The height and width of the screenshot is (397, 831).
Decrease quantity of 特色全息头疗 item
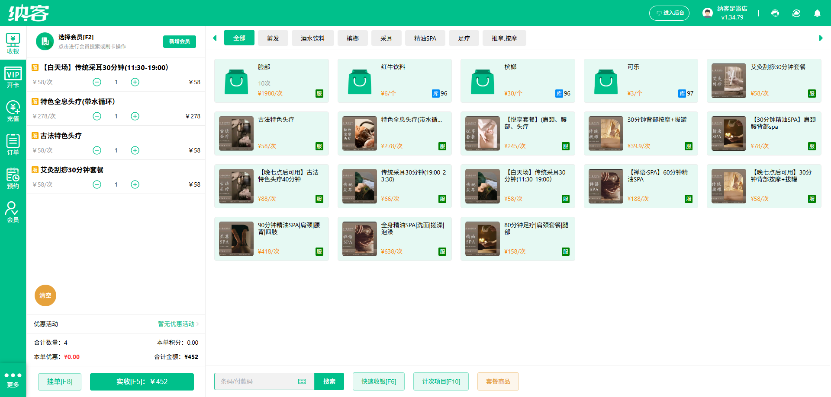coord(97,116)
